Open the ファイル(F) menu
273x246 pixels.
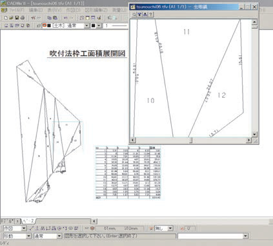pos(17,10)
